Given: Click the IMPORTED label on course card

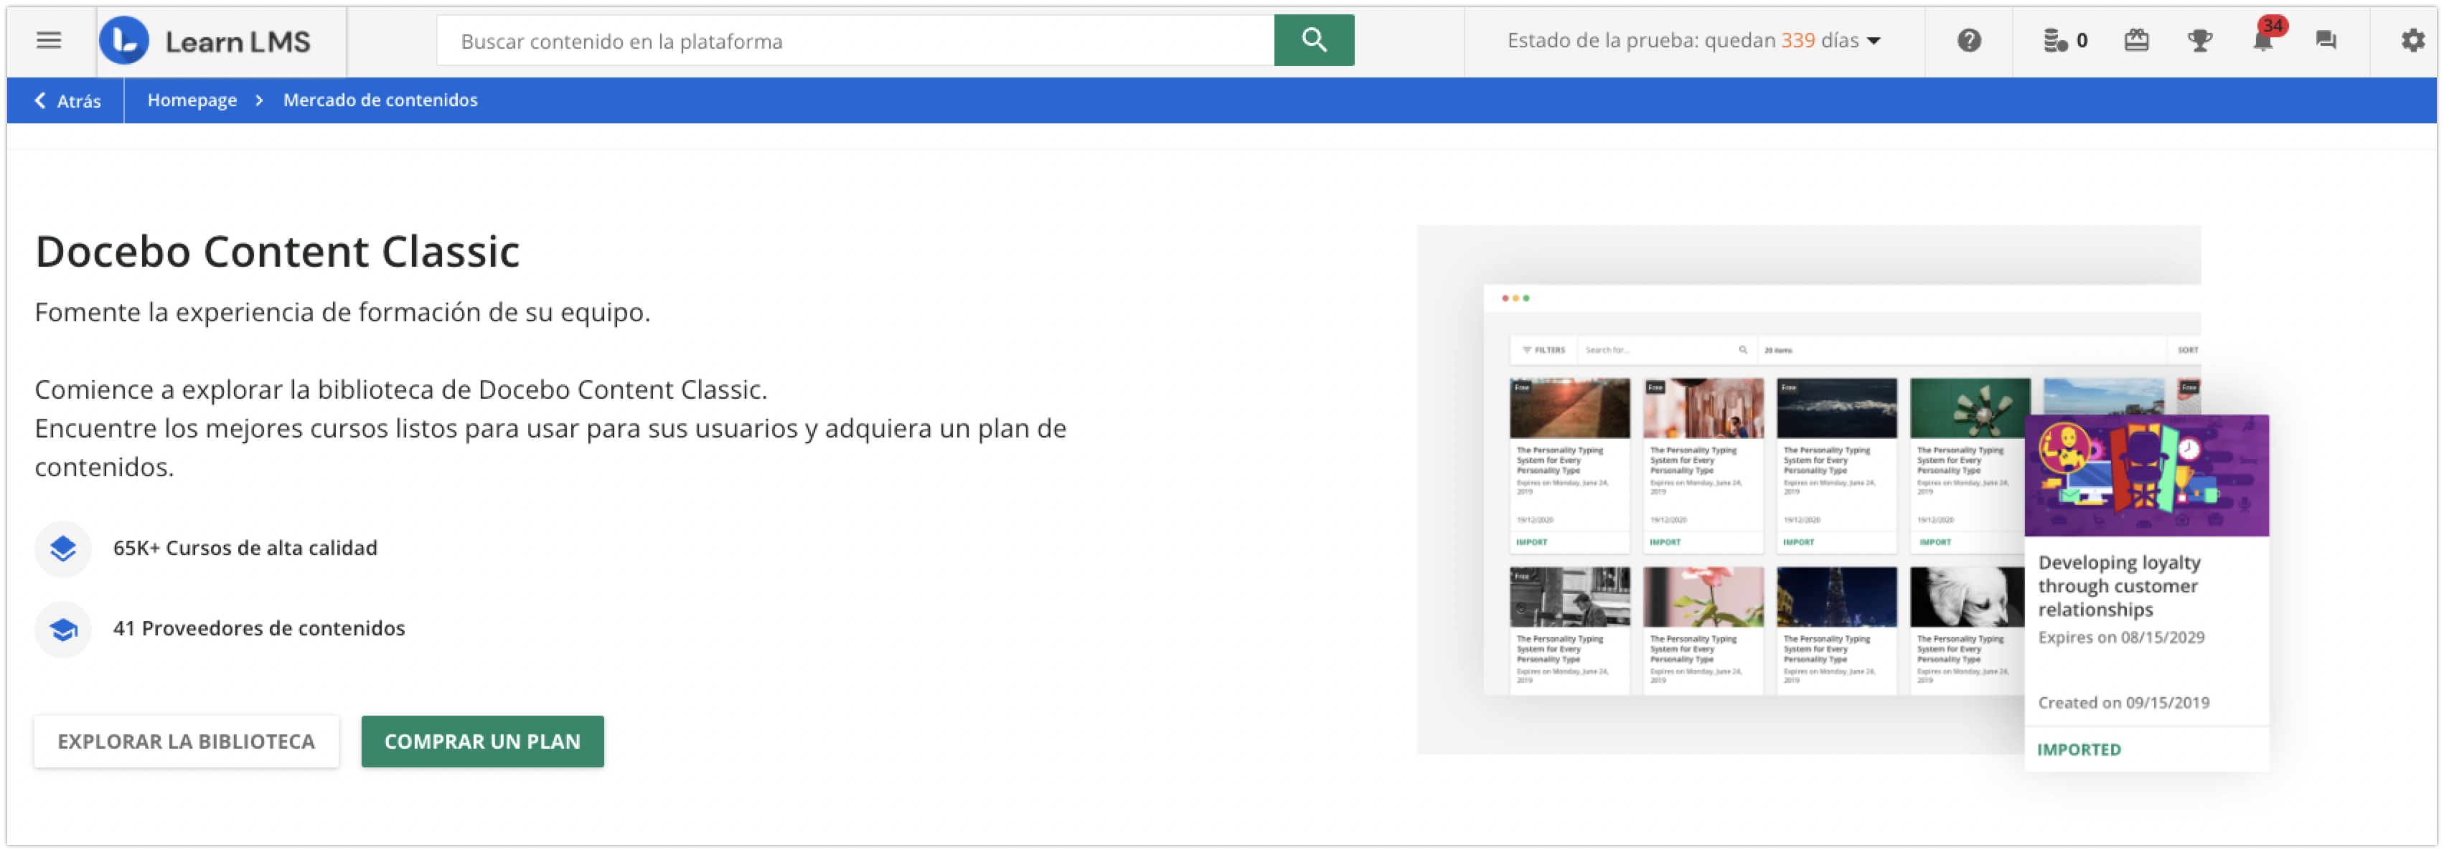Looking at the screenshot, I should (2078, 749).
